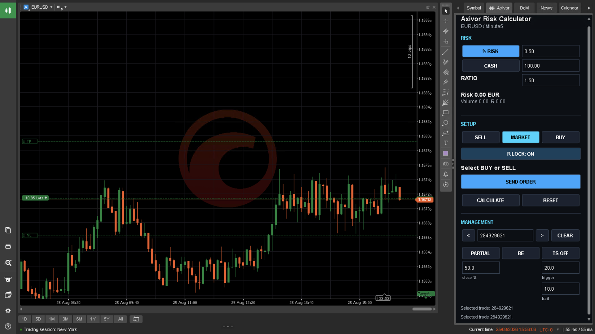Switch to the Symbol tab
Viewport: 595px width, 334px height.
(474, 8)
